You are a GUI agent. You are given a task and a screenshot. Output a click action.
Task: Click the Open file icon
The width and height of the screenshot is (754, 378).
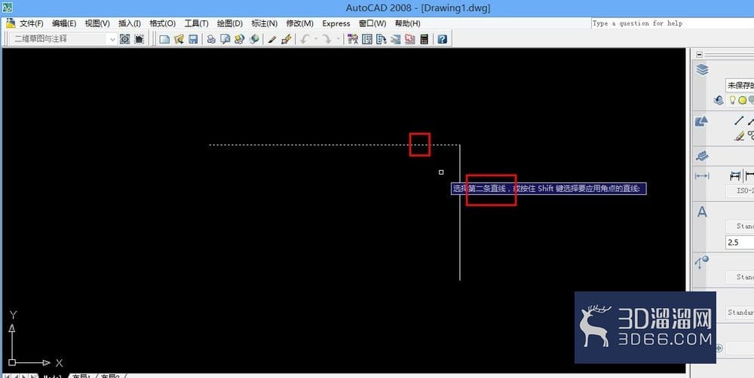(x=179, y=39)
